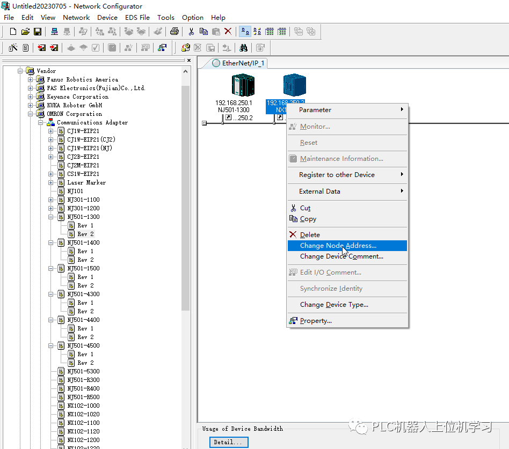Open the EDS File menu
Screen dimensions: 509x449
[137, 17]
